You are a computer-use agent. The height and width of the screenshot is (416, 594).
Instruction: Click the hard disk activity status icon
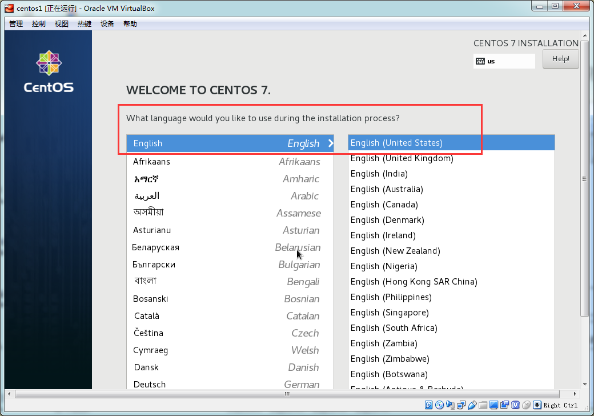[428, 405]
